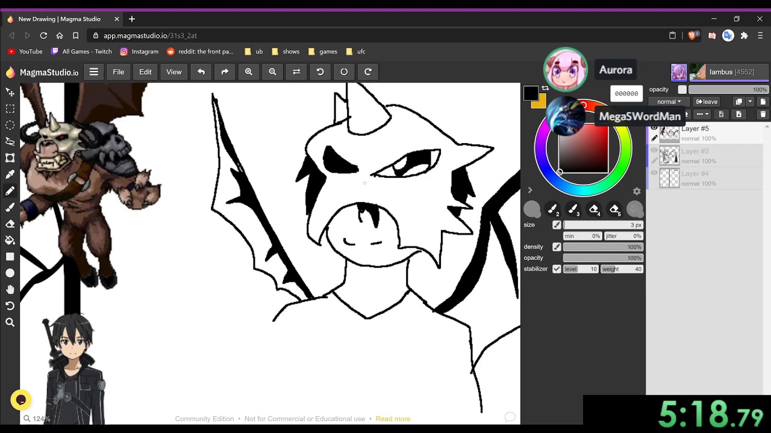Open the hamburger main menu
This screenshot has width=771, height=433.
click(x=94, y=72)
